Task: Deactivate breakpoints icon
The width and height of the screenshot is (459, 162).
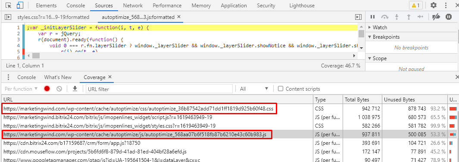Action: [x=436, y=17]
